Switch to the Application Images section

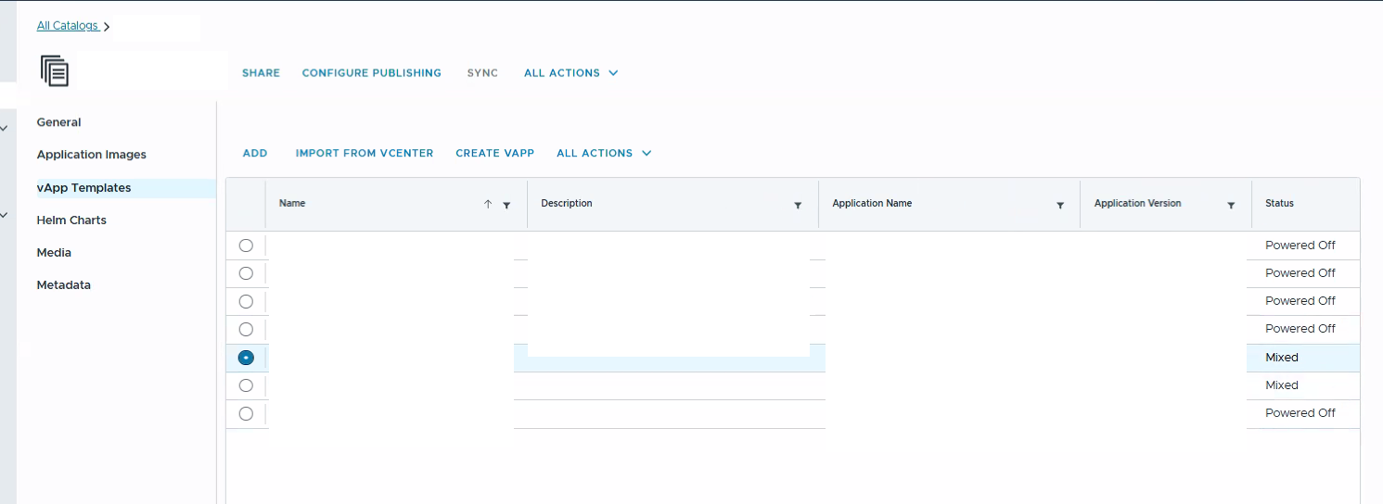point(91,155)
